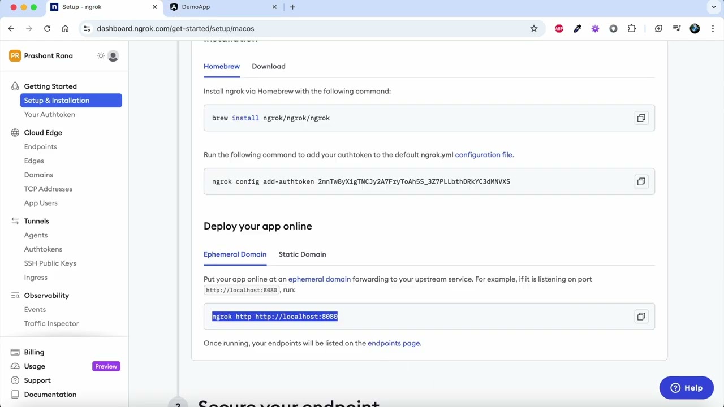Select the Download installation tab

point(269,66)
